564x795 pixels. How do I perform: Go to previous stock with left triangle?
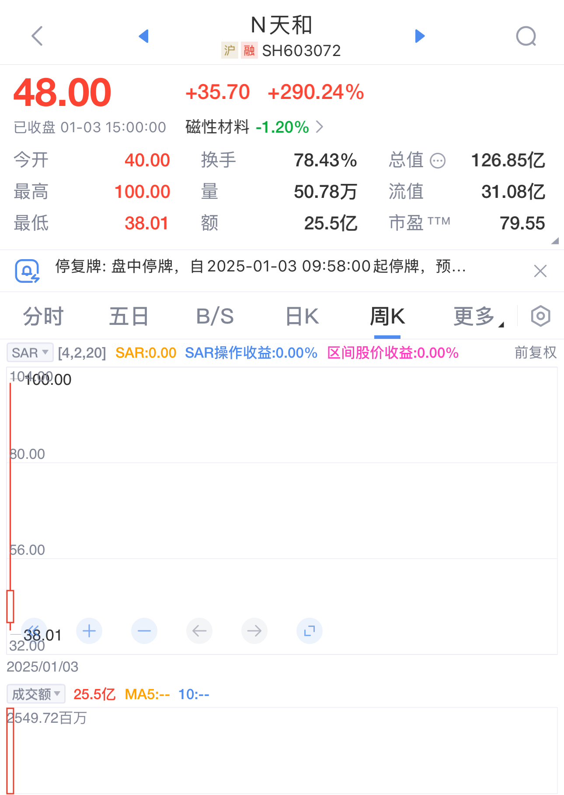pyautogui.click(x=143, y=36)
